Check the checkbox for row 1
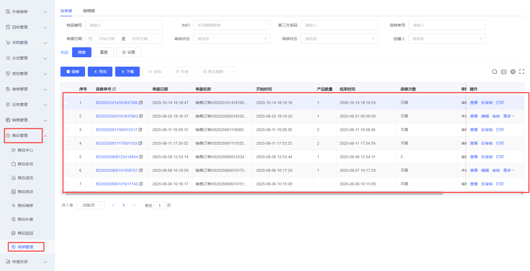530x271 pixels. coord(66,103)
